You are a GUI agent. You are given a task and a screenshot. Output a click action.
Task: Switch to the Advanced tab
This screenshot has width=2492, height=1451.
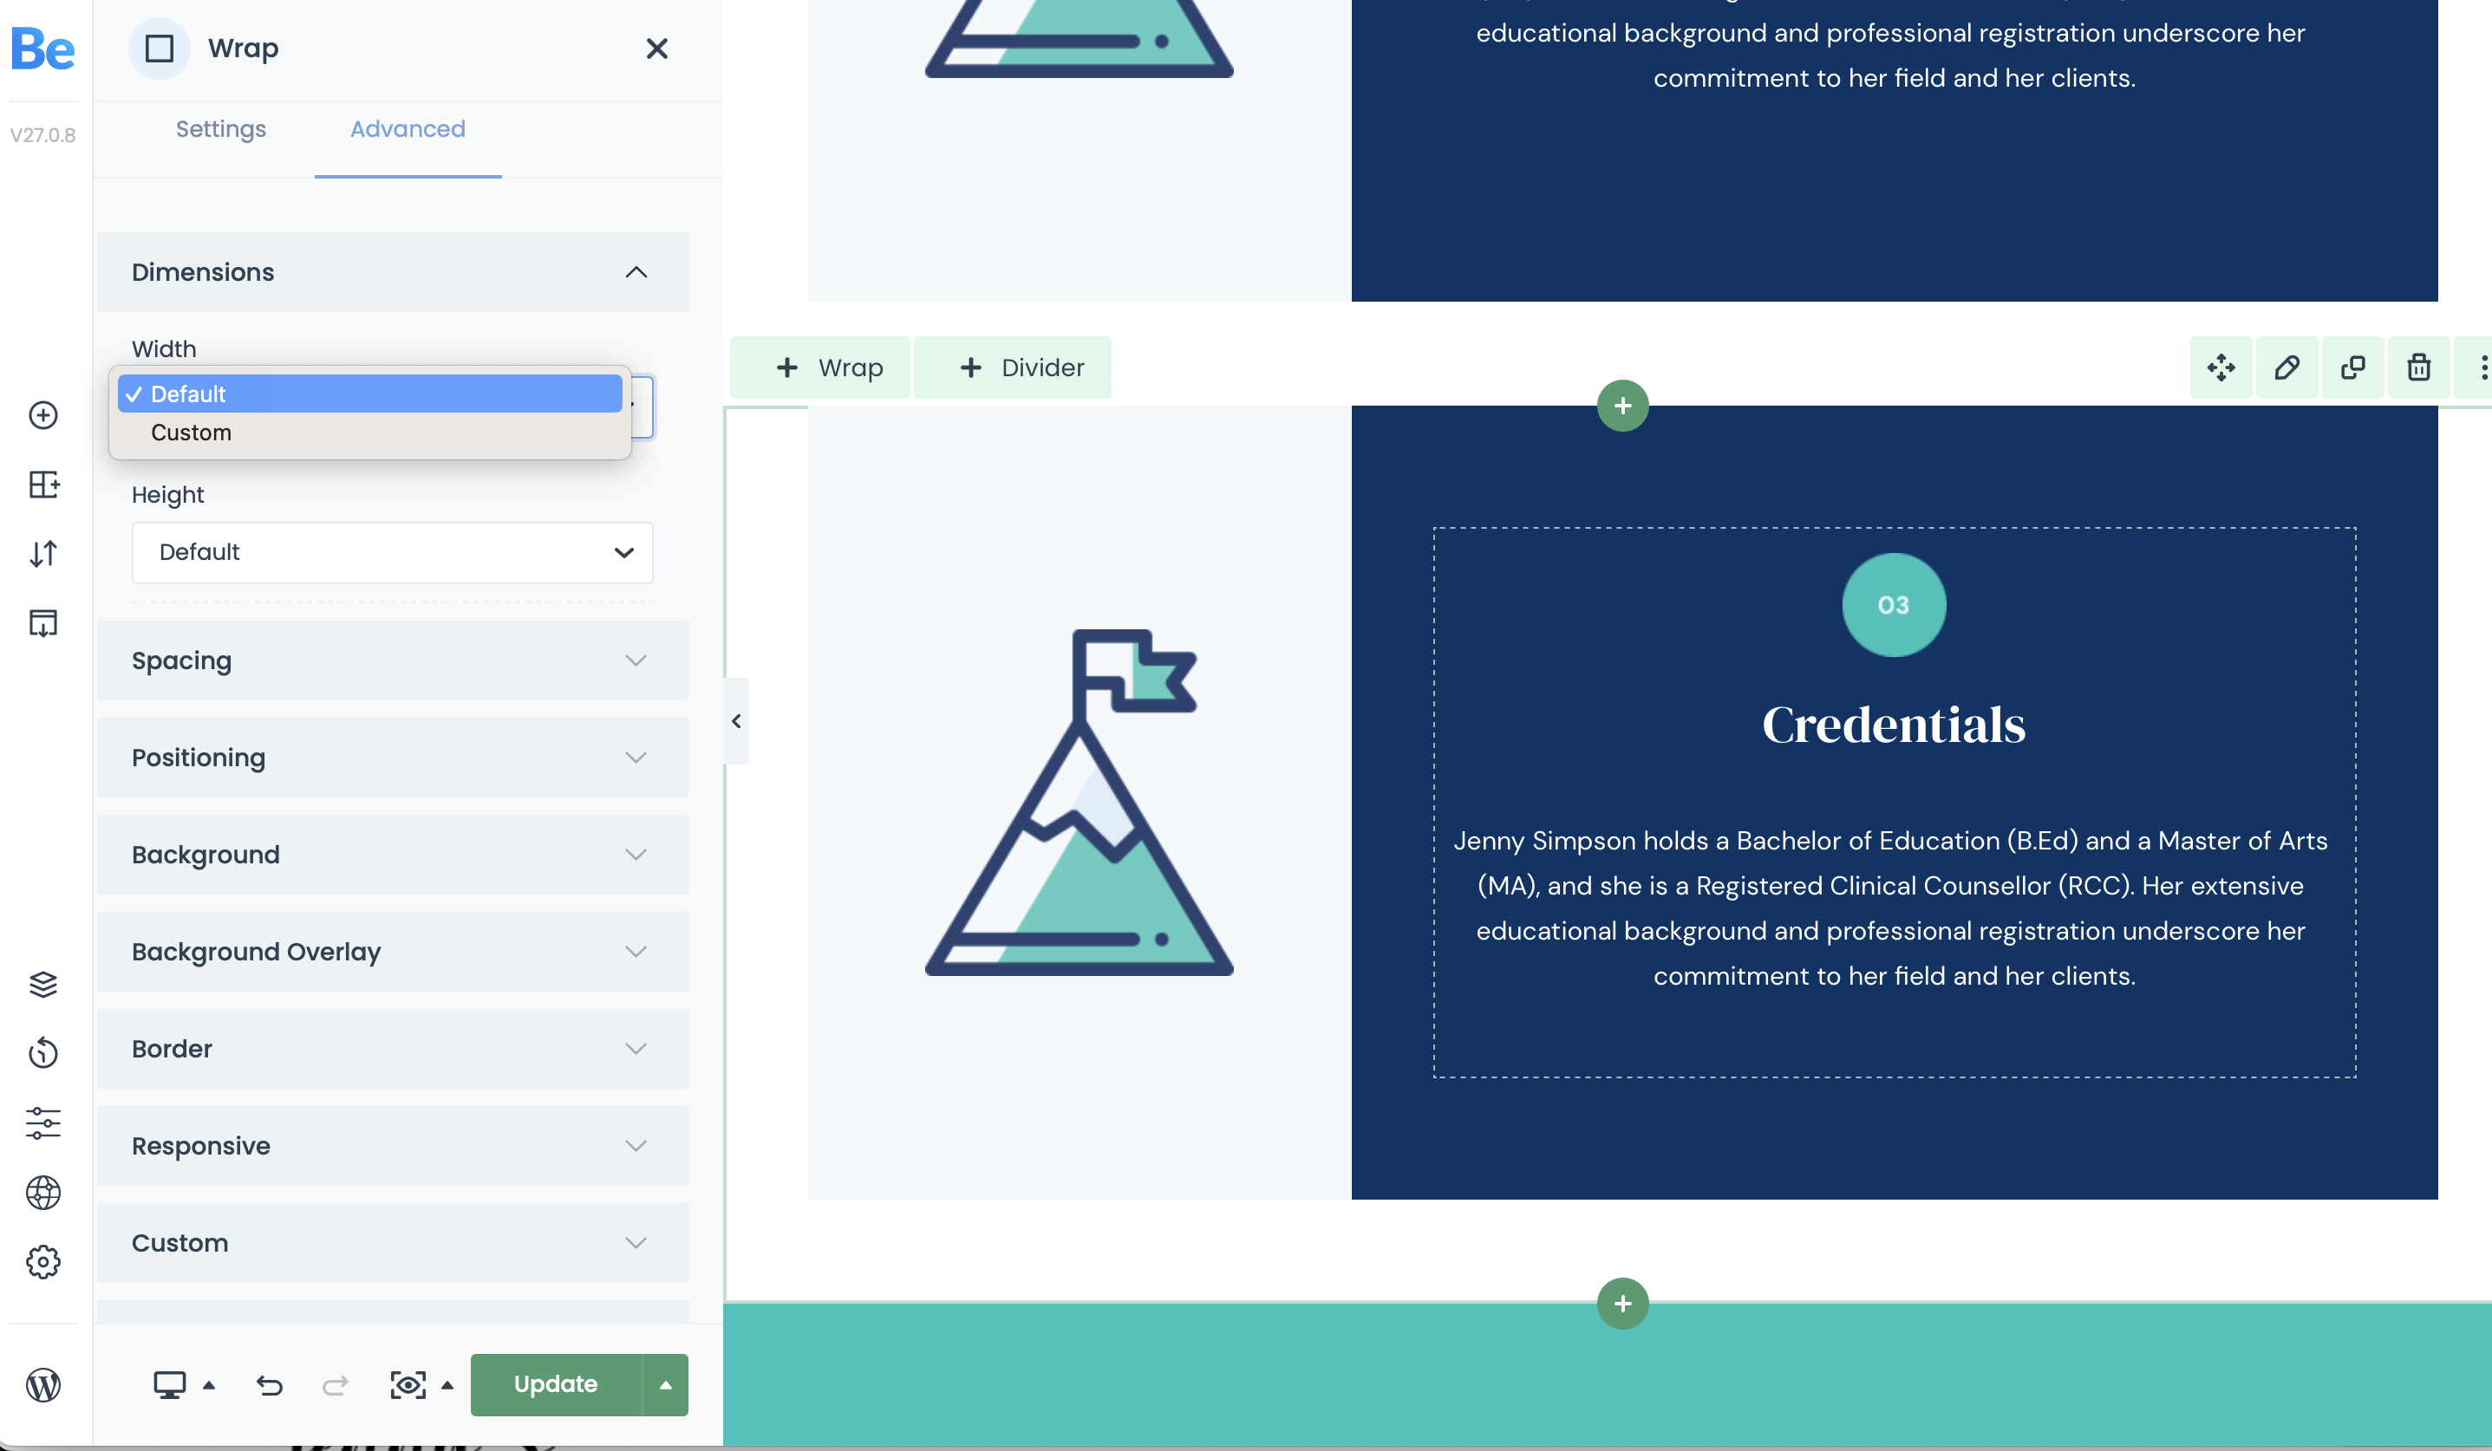(x=406, y=129)
